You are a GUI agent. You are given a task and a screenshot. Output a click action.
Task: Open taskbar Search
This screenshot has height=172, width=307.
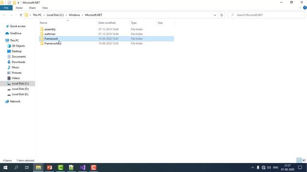[x=16, y=168]
